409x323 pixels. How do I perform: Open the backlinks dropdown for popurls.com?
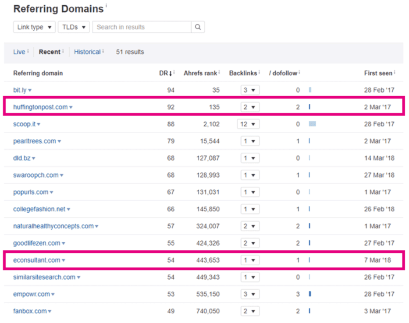[250, 192]
